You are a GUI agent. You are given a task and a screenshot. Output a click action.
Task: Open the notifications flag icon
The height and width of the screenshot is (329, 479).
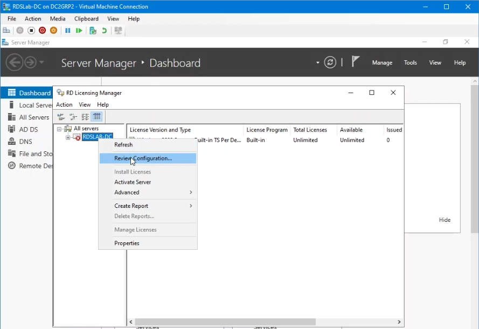pos(355,61)
